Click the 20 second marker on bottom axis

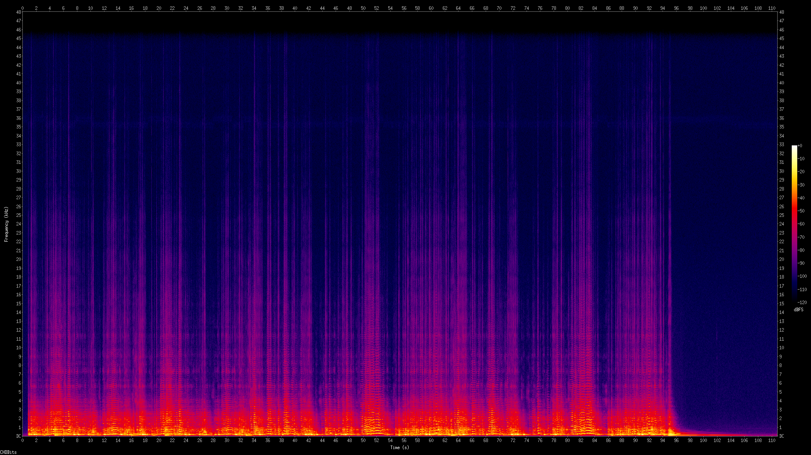[158, 440]
